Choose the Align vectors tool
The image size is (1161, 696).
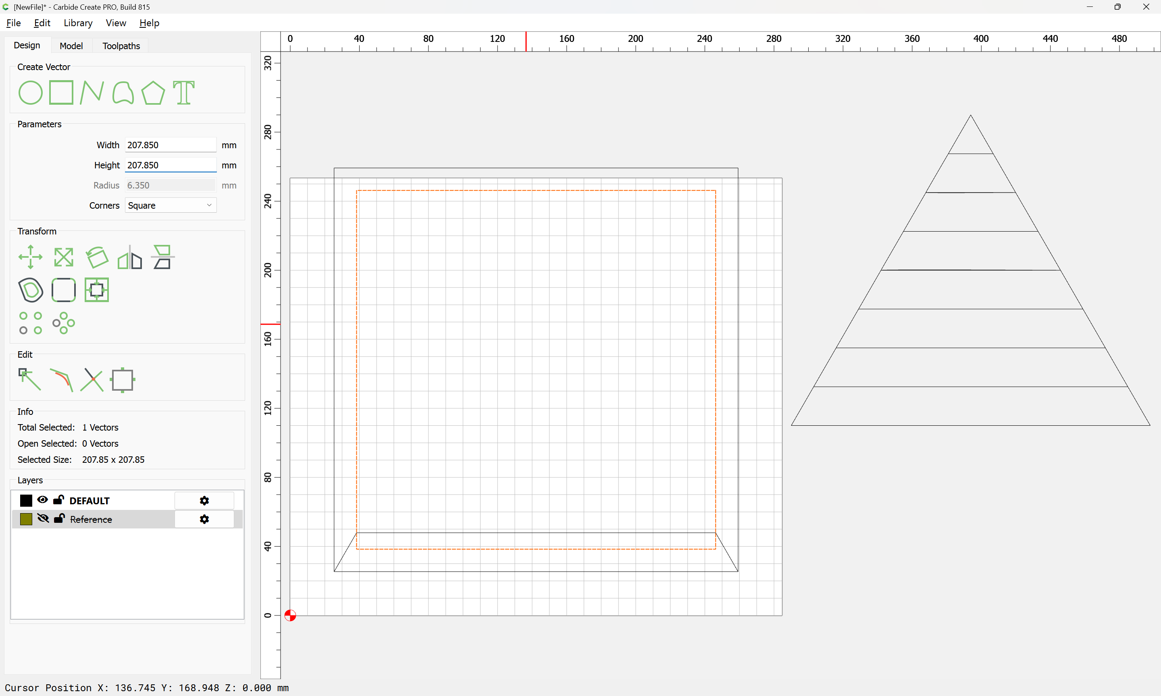162,257
